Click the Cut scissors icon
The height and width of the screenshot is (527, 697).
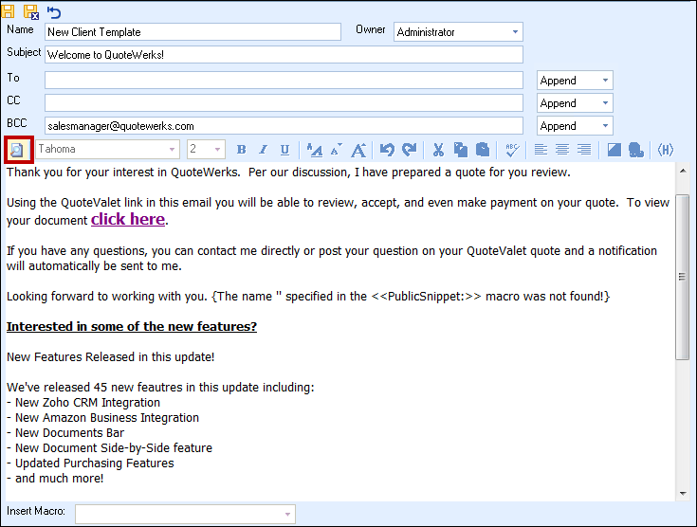[x=438, y=150]
